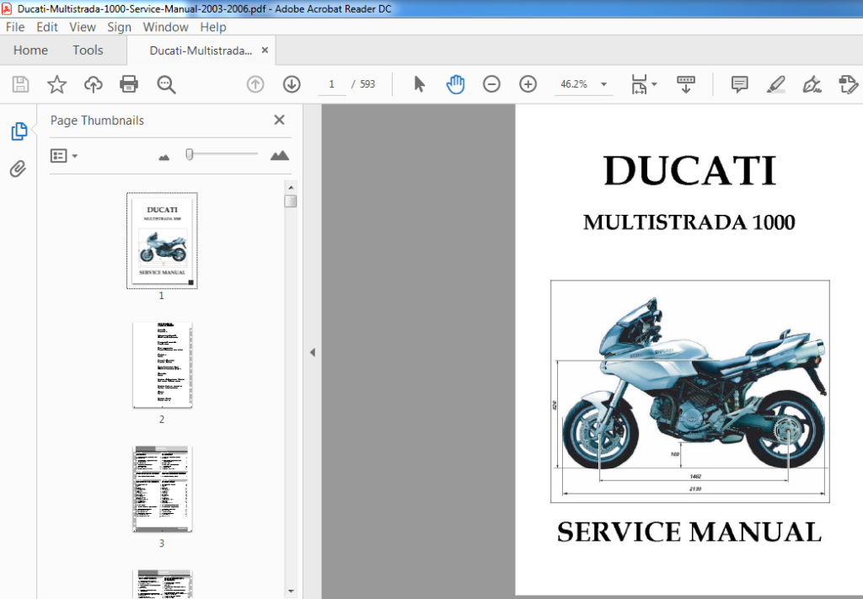
Task: Select the arrow Selection tool
Action: coord(420,84)
